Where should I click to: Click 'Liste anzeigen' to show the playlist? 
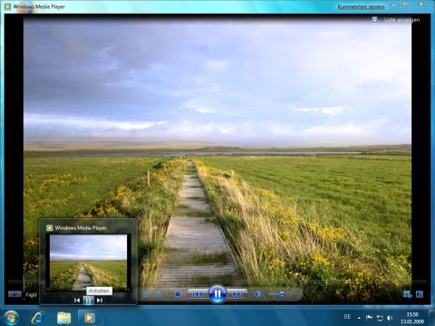(x=401, y=20)
